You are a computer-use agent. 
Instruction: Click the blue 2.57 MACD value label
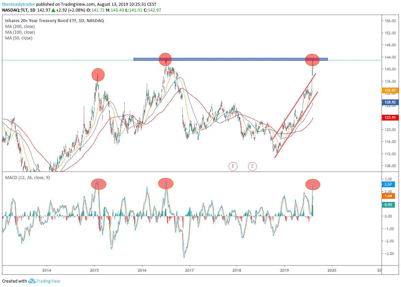(388, 184)
